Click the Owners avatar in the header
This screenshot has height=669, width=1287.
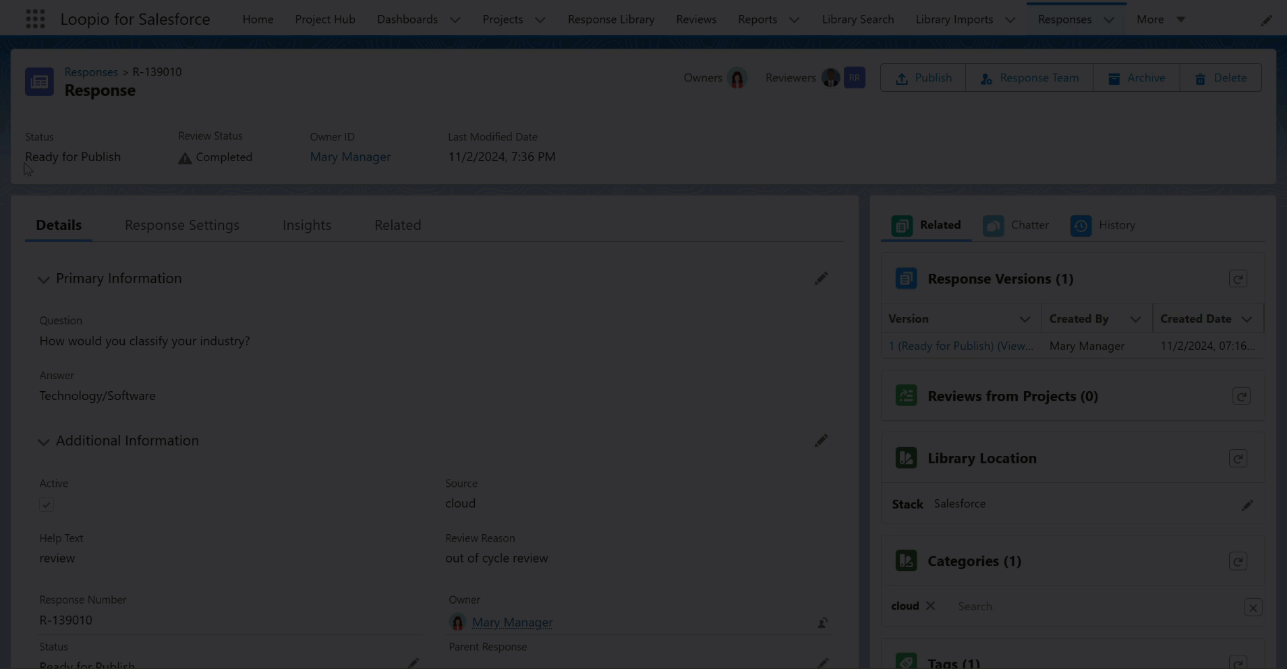737,78
